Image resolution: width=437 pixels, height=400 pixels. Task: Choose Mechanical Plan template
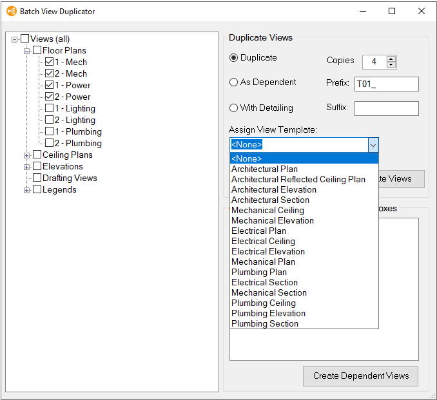(304, 262)
